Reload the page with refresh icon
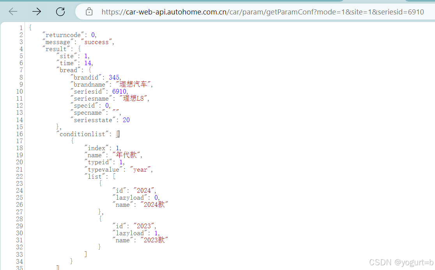 [60, 11]
